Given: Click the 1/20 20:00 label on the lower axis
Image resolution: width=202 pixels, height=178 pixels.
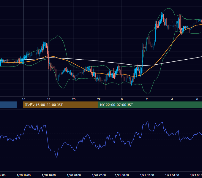Looking at the screenshot, I should pyautogui.click(x=74, y=175).
